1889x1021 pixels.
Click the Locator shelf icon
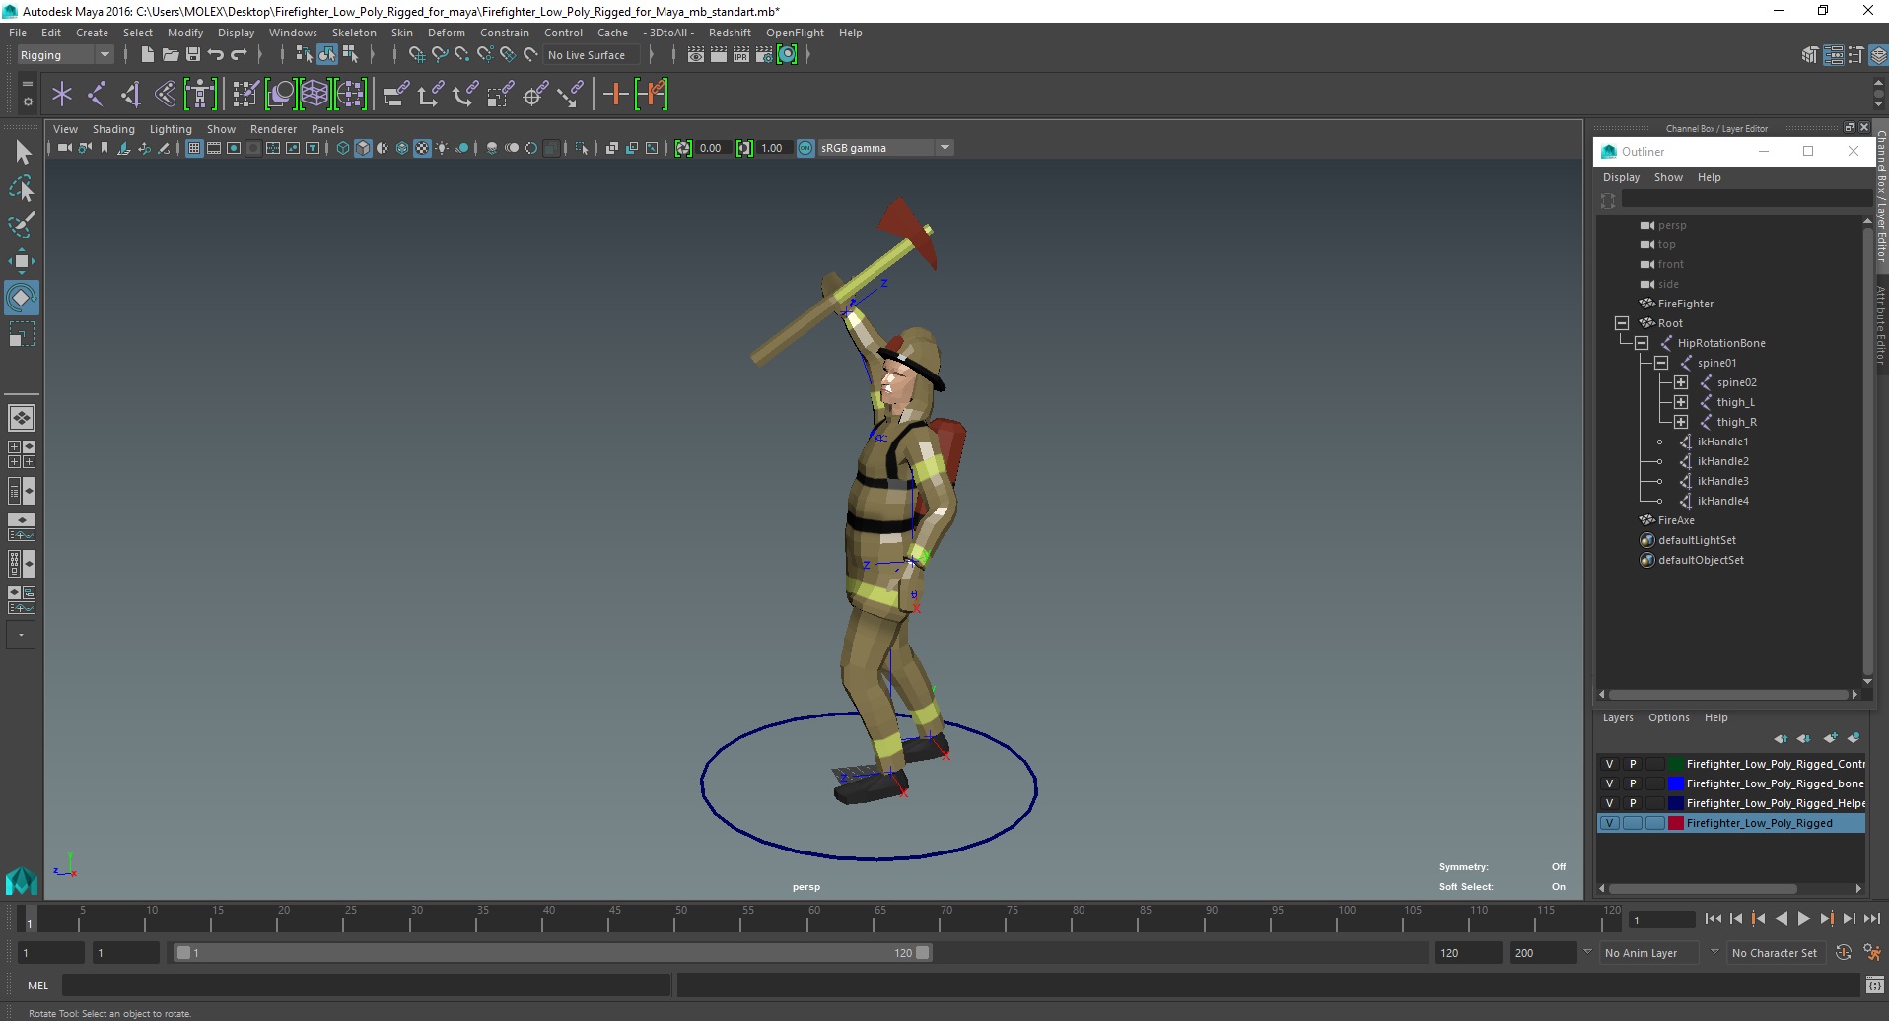[62, 95]
